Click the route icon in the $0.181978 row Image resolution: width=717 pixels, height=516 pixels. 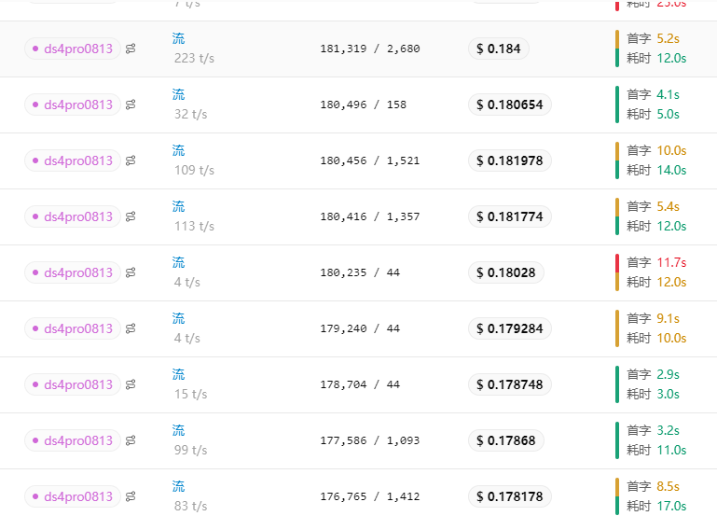131,160
